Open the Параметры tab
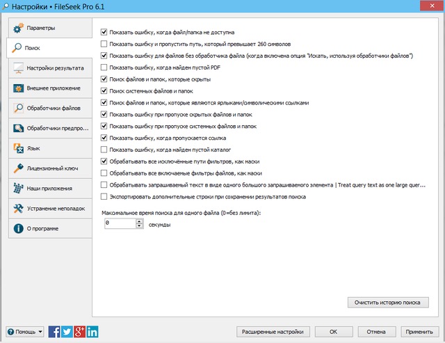 click(50, 28)
